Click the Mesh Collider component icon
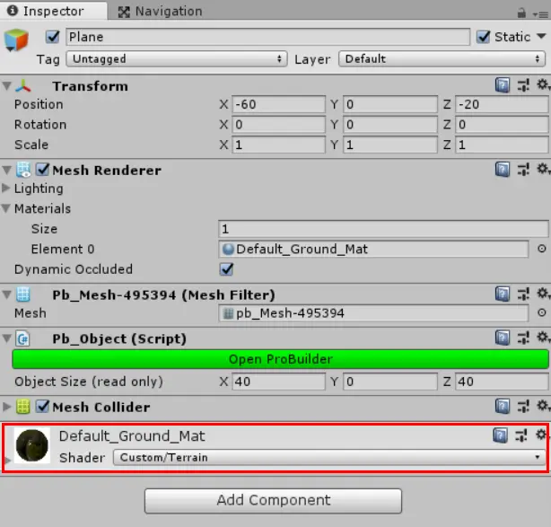The image size is (551, 527). tap(23, 407)
